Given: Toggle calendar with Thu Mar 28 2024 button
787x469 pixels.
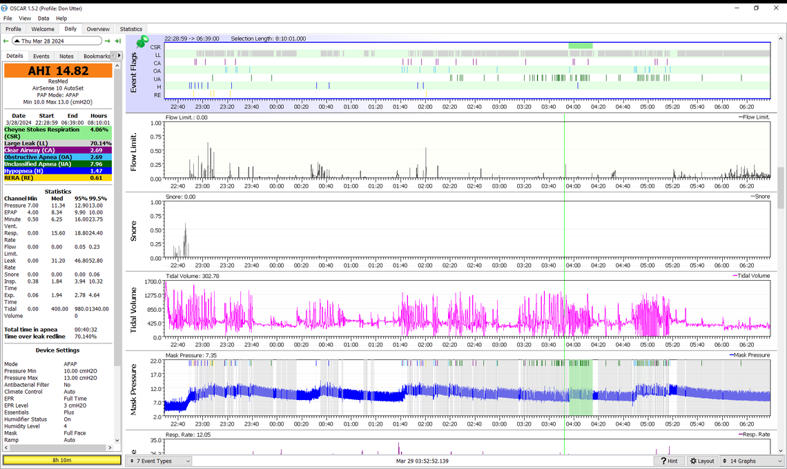Looking at the screenshot, I should pos(57,41).
